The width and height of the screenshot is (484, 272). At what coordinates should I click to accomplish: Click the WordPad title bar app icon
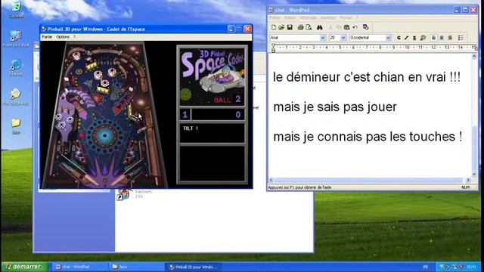tap(271, 10)
